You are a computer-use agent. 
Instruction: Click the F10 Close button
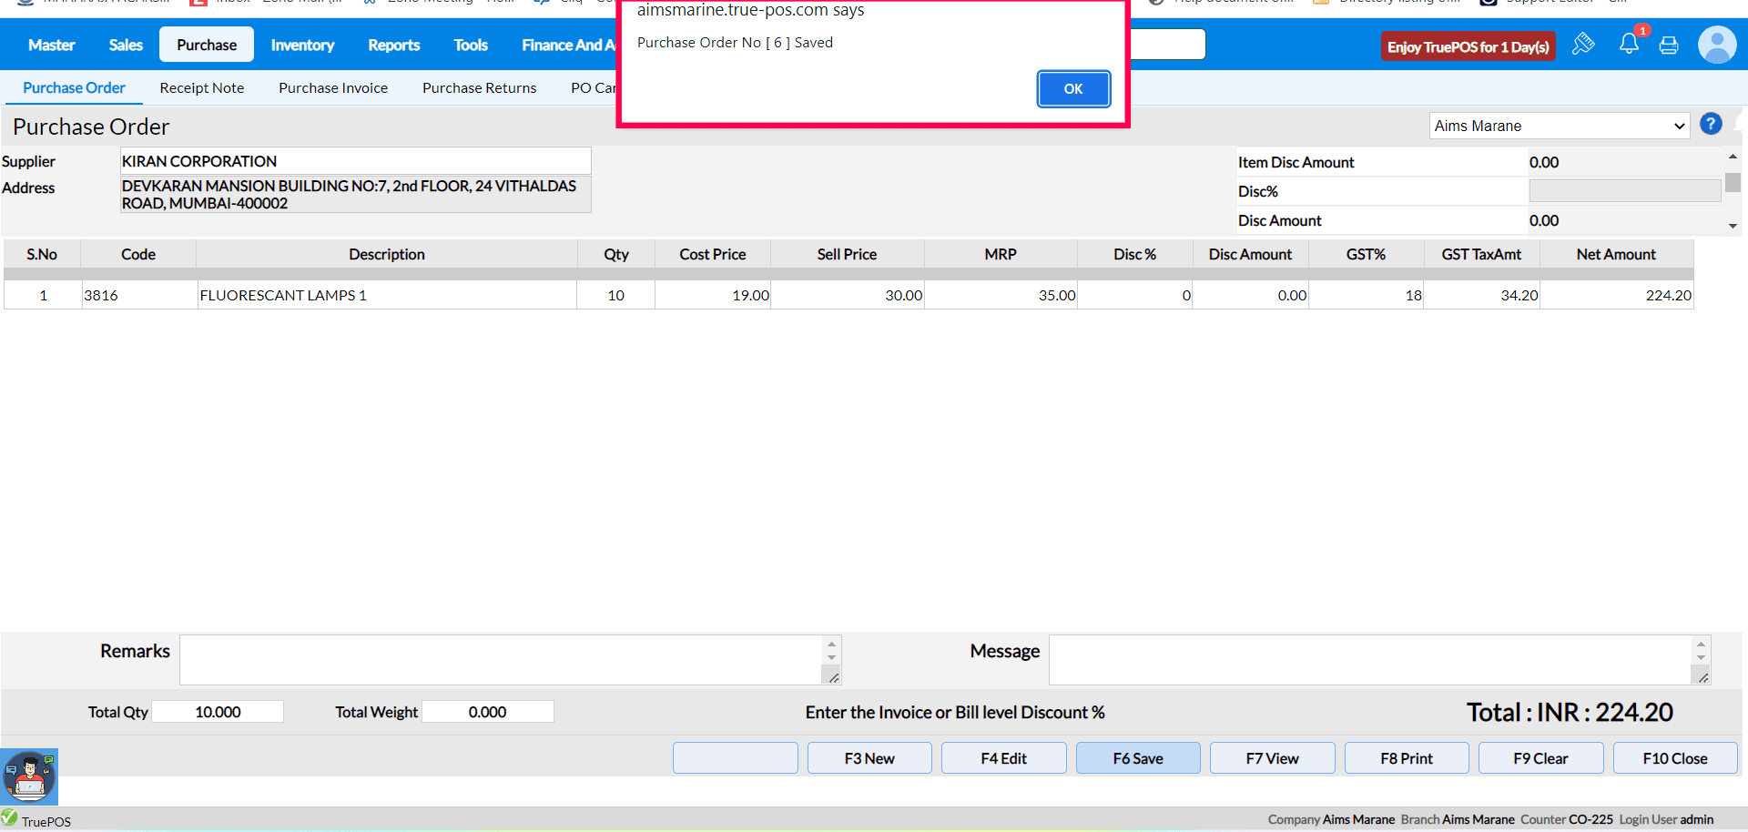coord(1675,758)
